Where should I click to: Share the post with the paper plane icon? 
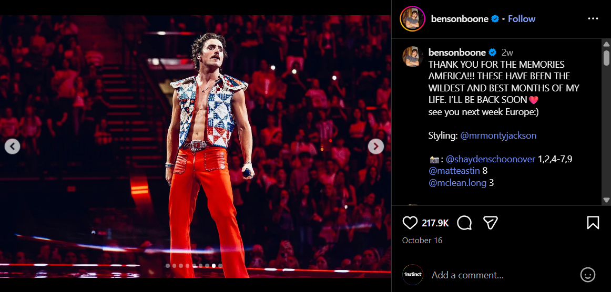491,223
